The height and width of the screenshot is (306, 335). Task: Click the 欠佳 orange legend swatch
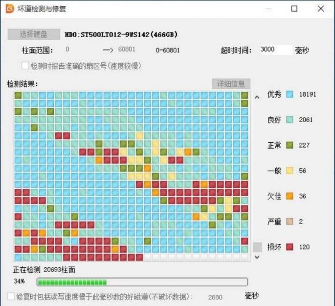[x=290, y=196]
